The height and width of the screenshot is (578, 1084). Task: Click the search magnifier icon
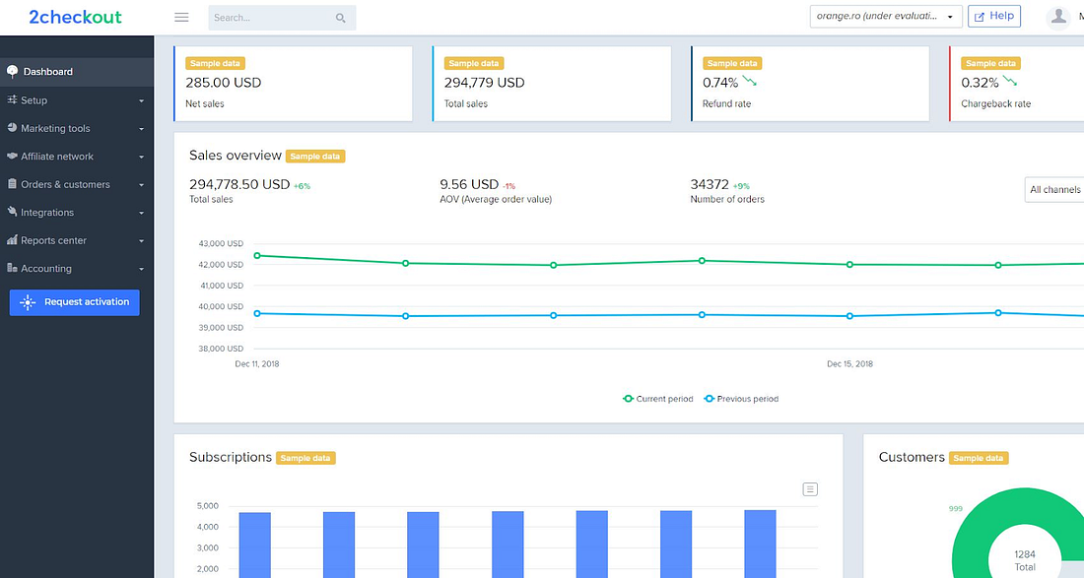[340, 18]
